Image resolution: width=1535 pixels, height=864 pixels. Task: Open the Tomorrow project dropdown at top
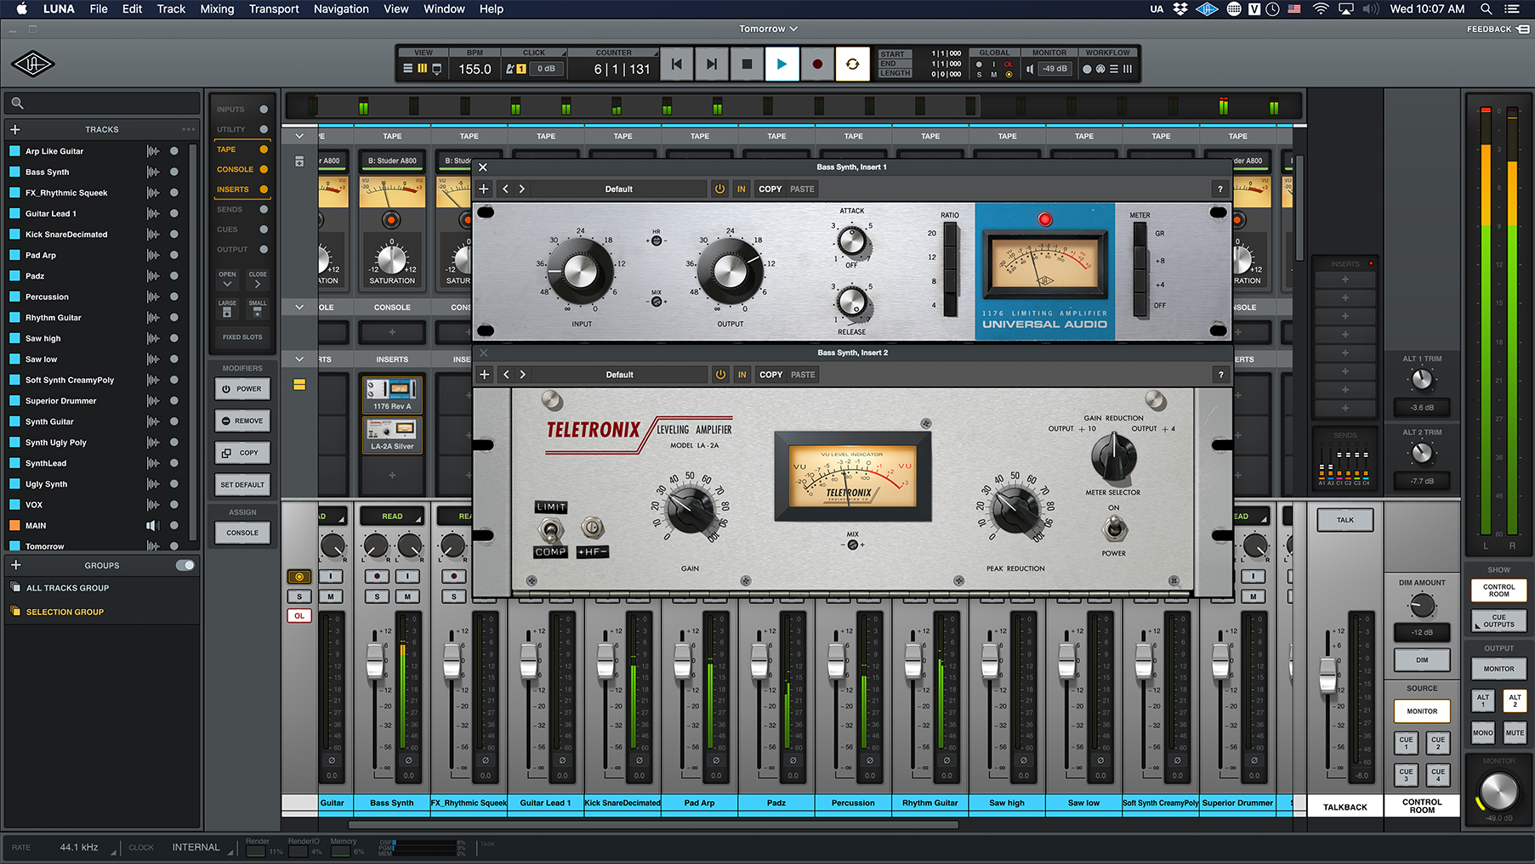pyautogui.click(x=767, y=28)
